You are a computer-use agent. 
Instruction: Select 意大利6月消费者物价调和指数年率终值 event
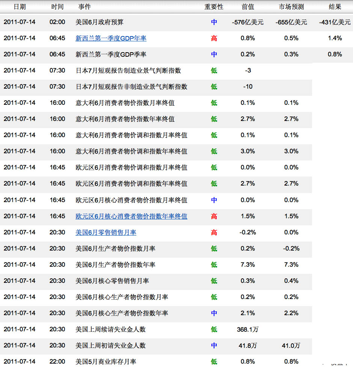(x=131, y=151)
